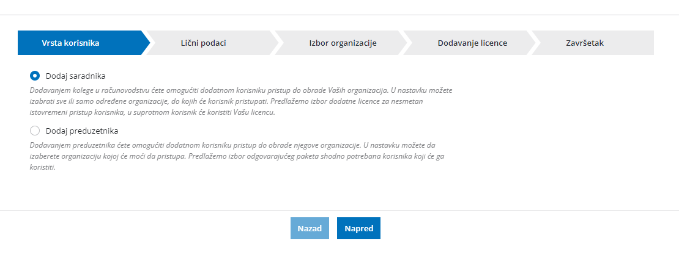Open the Završetak final step
This screenshot has width=679, height=274.
coord(585,43)
